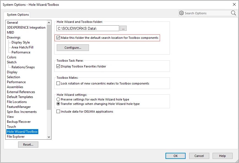Screen dimensions: 239x163
Task: Click the Hole Wizard folder path field
Action: [88, 28]
